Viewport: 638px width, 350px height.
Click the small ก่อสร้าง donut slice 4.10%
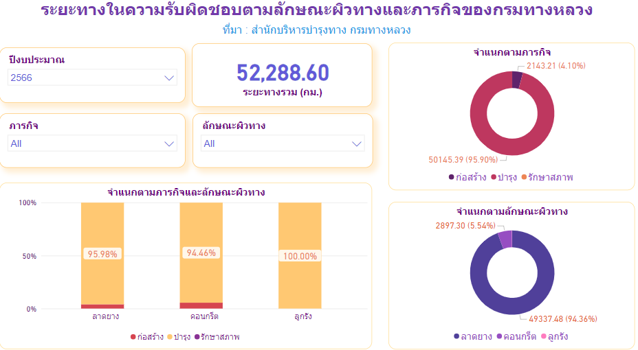(x=517, y=80)
